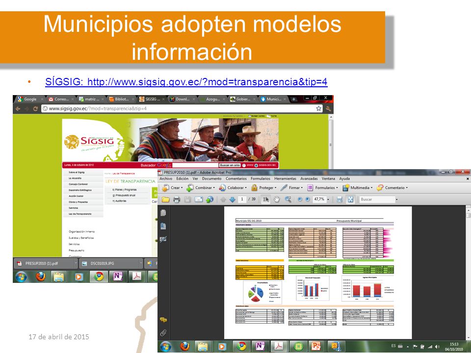Select the www radio button in Buscador

[x=244, y=165]
